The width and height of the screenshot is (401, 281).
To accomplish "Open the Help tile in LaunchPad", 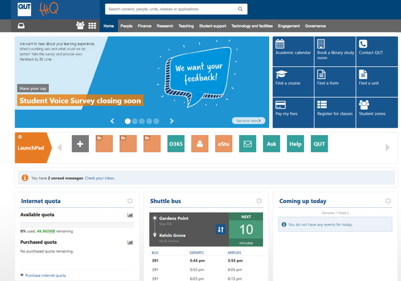I will tap(295, 144).
